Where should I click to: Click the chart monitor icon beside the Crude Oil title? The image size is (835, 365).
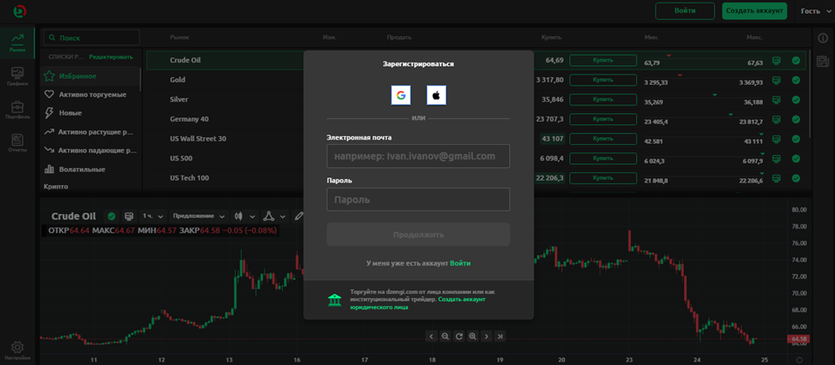(129, 216)
